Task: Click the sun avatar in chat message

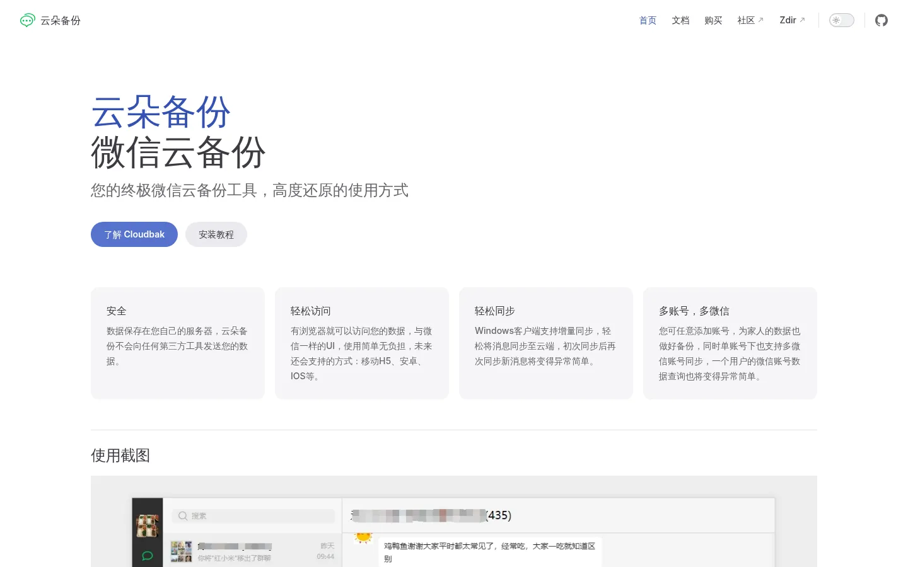Action: 363,537
